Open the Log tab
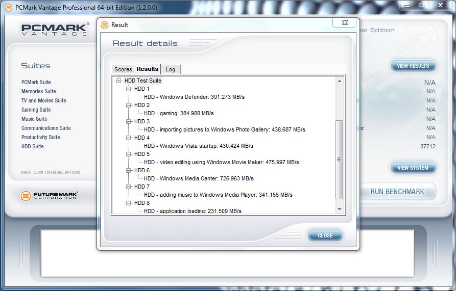 click(x=171, y=69)
